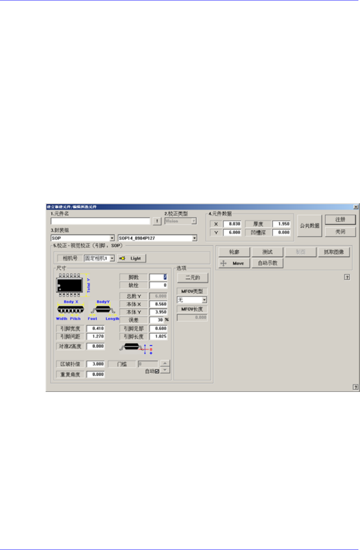Open the SOP package group dropdown
Viewport: 360px width, 550px height.
pos(112,238)
